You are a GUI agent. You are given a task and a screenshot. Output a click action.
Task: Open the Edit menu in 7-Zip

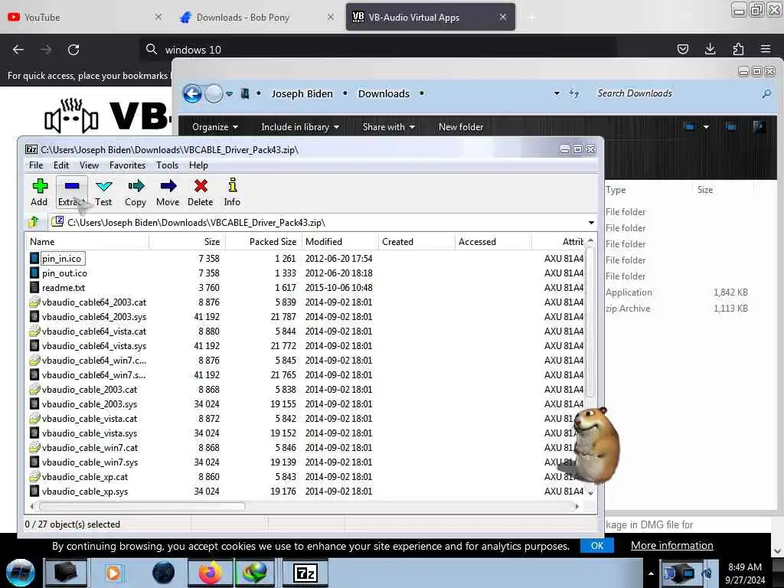click(61, 165)
